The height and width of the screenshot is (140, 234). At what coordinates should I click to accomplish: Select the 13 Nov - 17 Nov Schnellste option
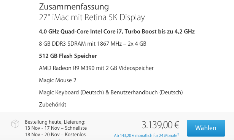tap(56, 128)
